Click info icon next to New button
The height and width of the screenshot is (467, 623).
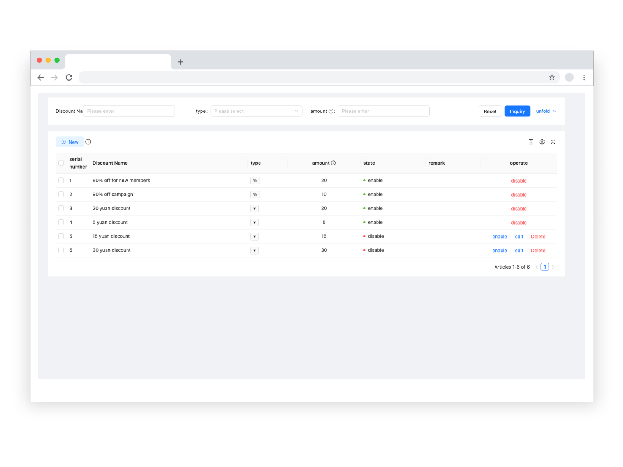[x=88, y=142]
